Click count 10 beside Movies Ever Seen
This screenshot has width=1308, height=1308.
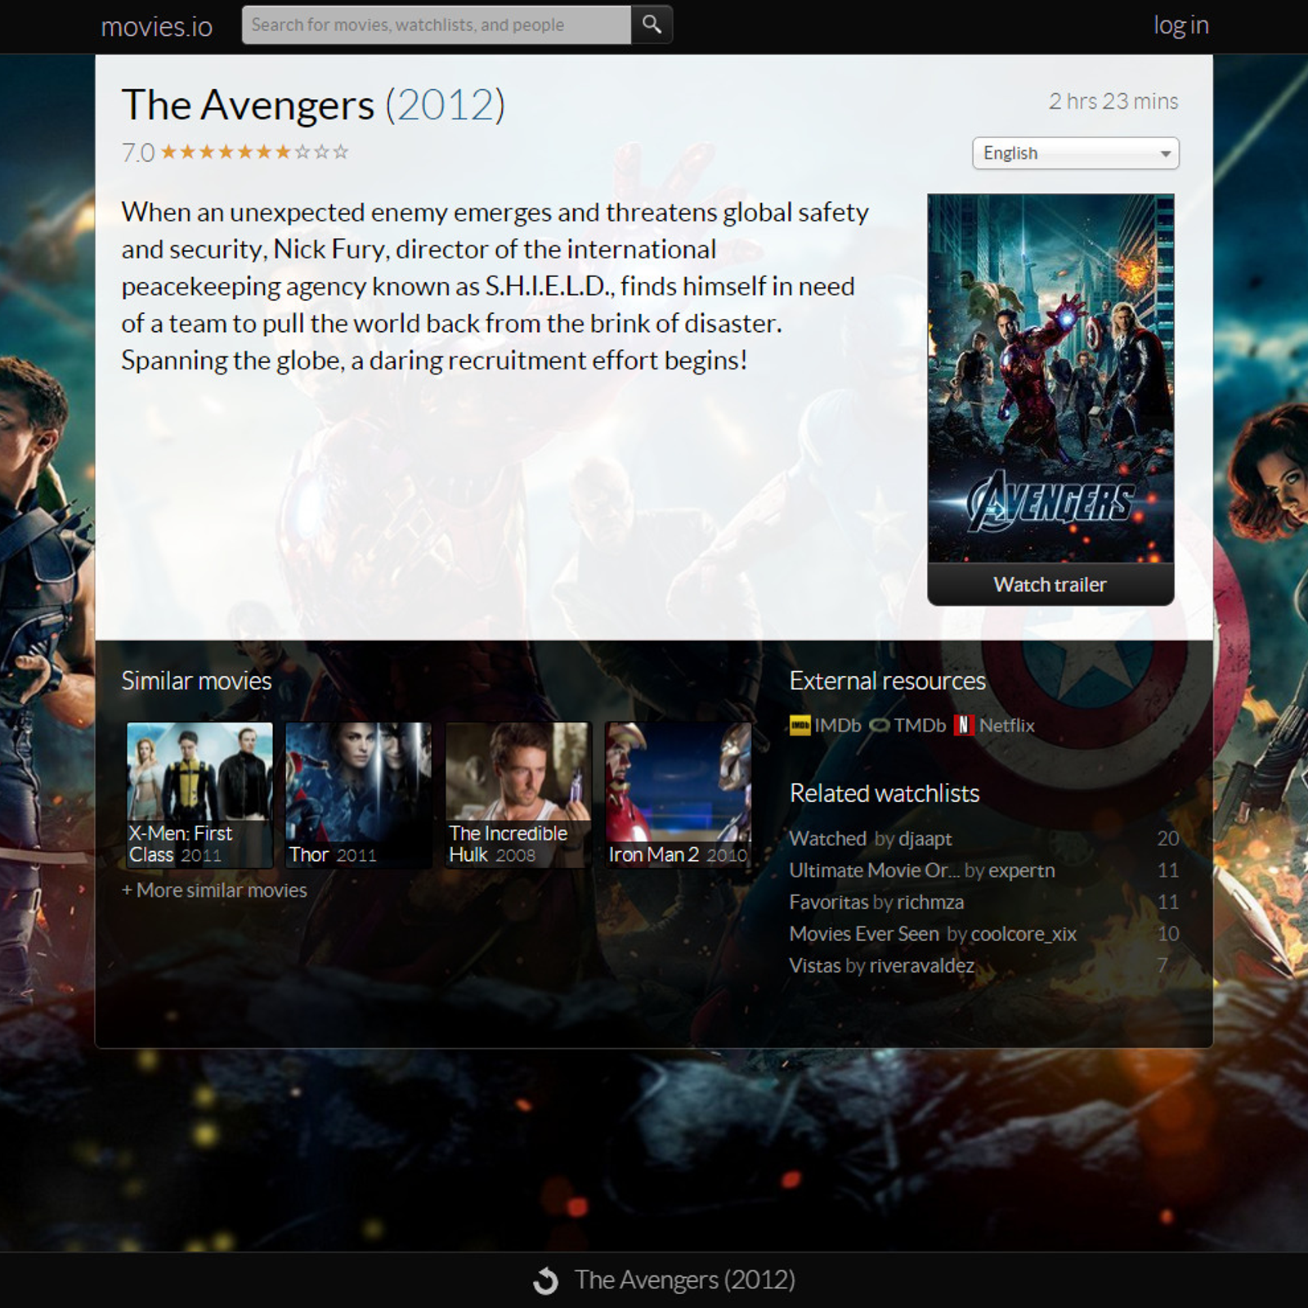(1168, 934)
